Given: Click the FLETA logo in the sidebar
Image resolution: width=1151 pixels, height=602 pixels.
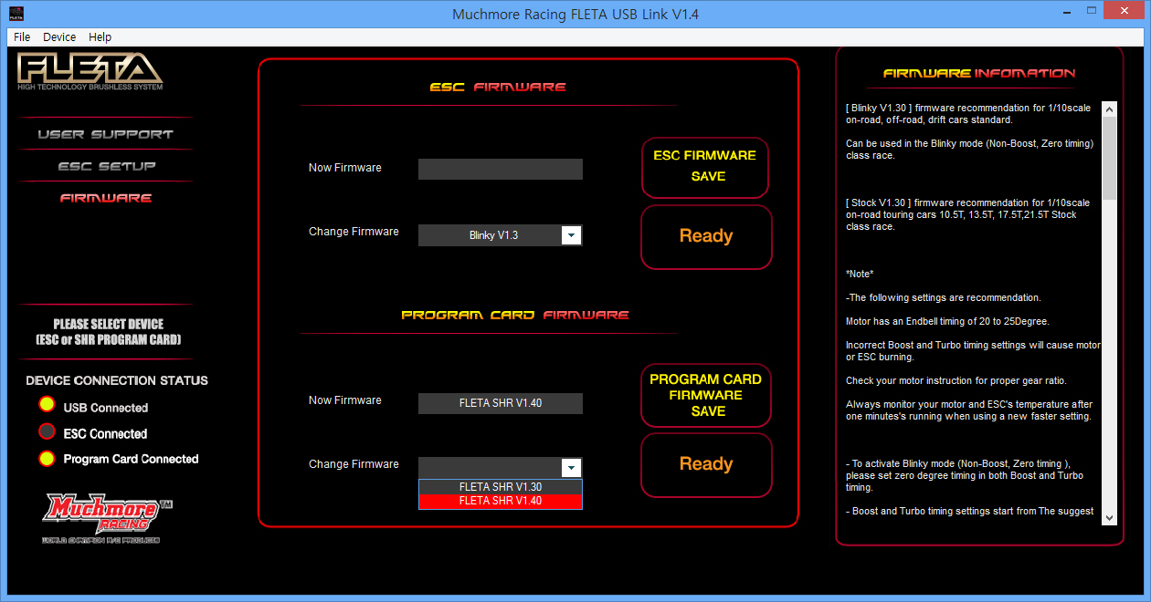Looking at the screenshot, I should tap(90, 71).
